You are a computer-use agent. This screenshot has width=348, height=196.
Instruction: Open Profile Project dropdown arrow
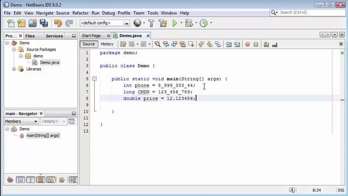coord(211,23)
